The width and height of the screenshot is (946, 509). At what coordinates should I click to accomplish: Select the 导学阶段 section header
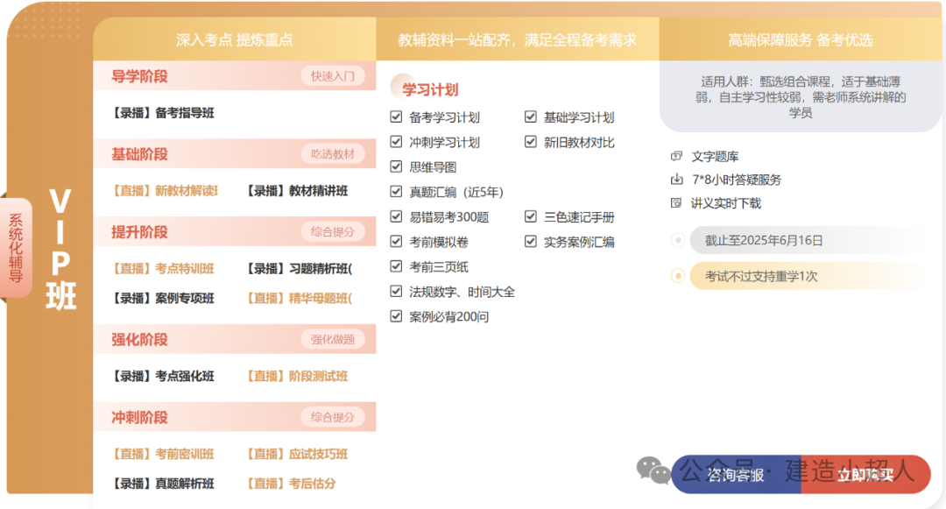[139, 76]
